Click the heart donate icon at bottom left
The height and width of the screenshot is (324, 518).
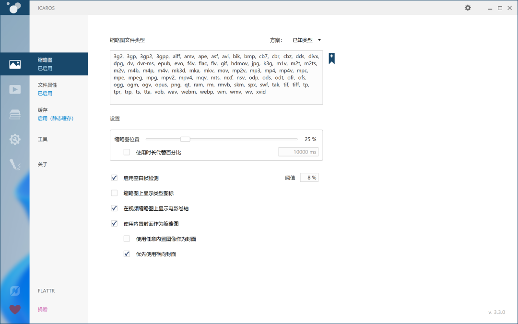click(x=15, y=310)
